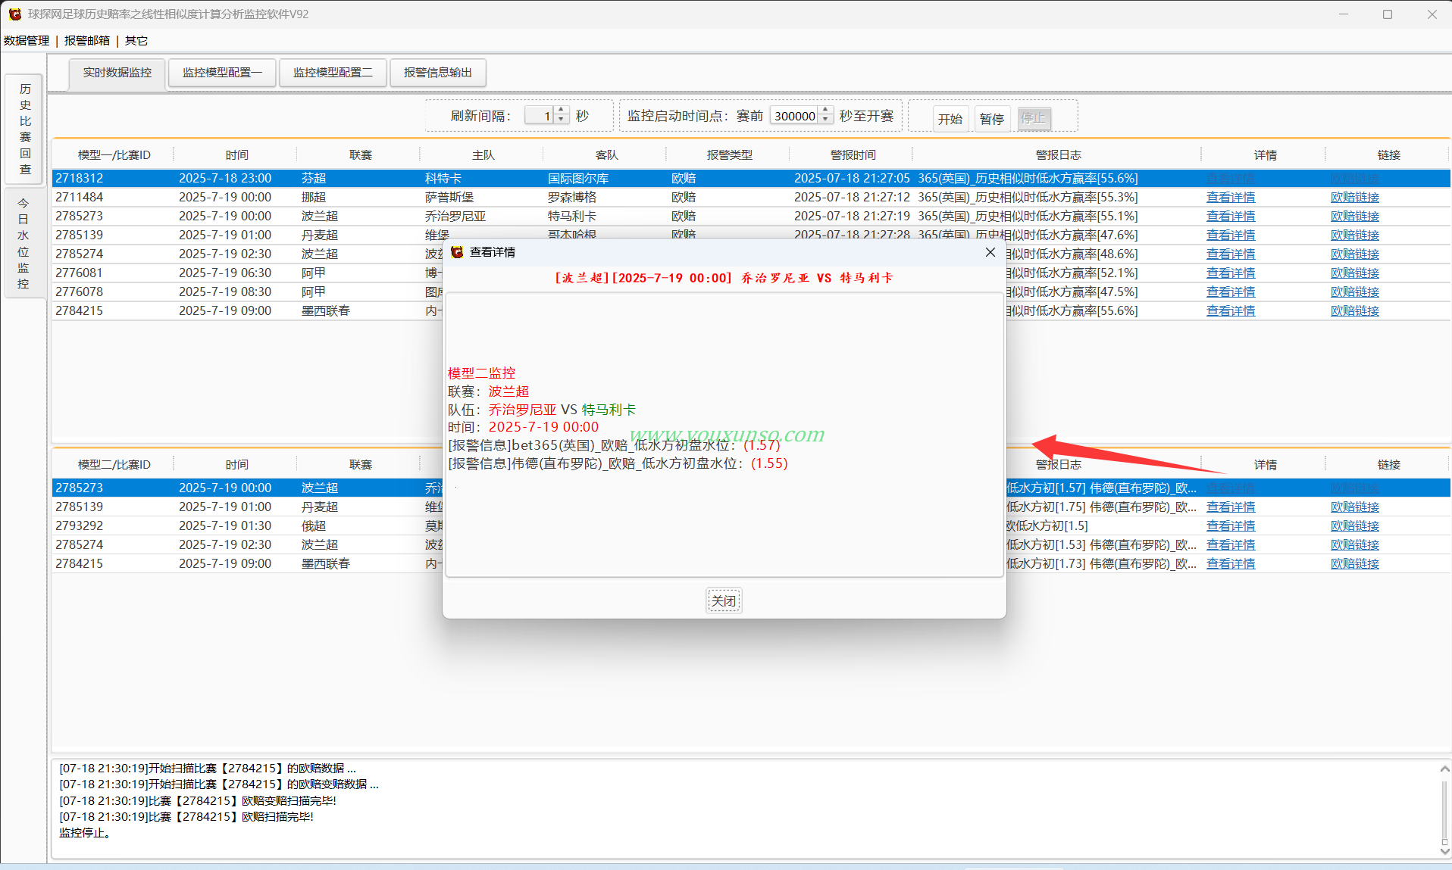Minimize the application window

click(1344, 14)
